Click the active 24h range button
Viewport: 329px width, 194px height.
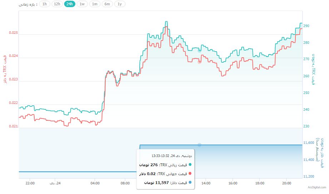coord(70,4)
